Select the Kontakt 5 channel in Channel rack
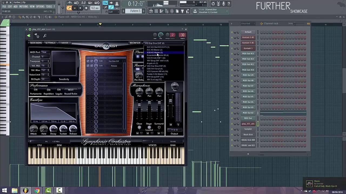 248,48
